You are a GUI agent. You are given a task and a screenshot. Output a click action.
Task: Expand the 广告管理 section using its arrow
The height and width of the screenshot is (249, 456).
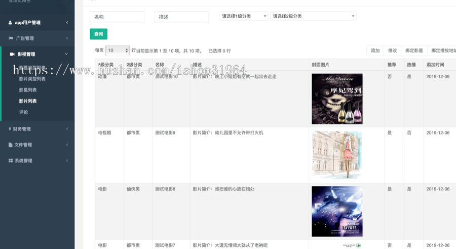67,38
